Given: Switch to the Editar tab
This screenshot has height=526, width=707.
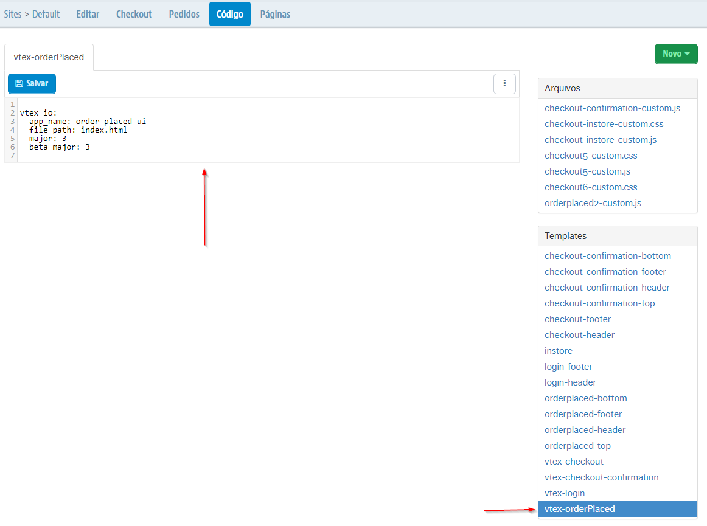Looking at the screenshot, I should (x=88, y=14).
